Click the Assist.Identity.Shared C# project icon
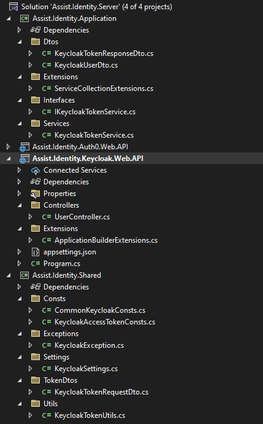The width and height of the screenshot is (263, 424). (x=25, y=275)
